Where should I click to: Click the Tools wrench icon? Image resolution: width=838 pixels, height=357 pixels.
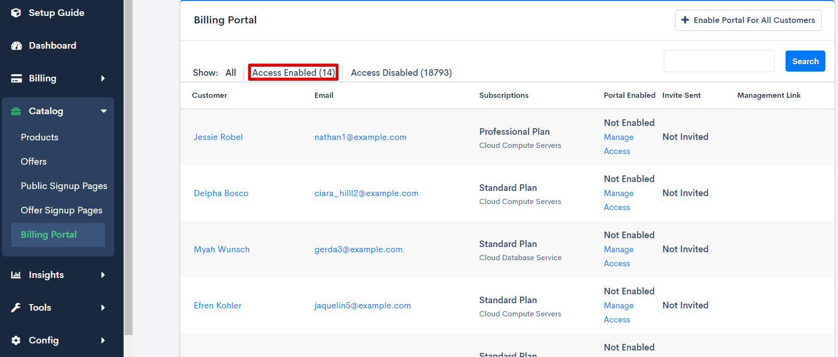click(x=16, y=307)
